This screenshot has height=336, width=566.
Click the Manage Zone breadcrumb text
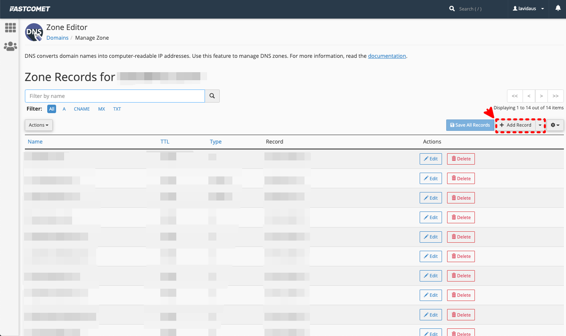(92, 38)
